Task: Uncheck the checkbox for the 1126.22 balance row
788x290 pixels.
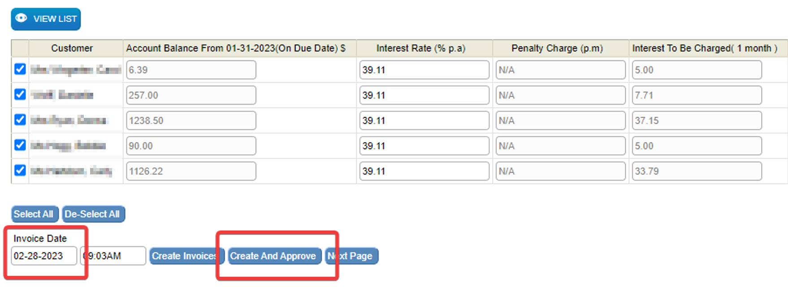Action: 20,170
